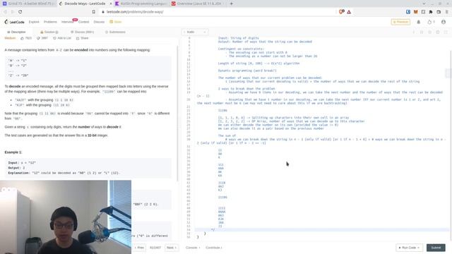The width and height of the screenshot is (452, 254).
Task: Click the Example 1 heading text
Action: (13, 152)
